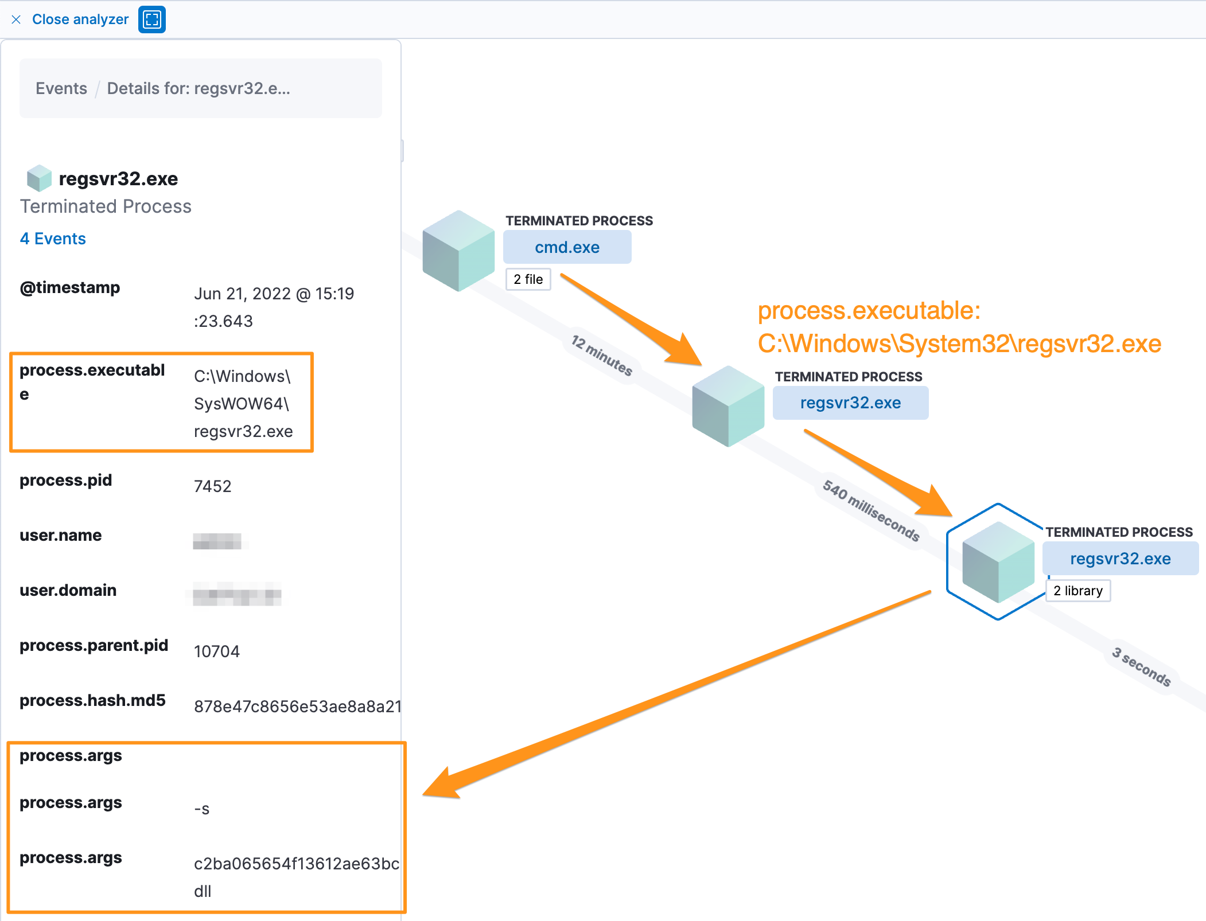This screenshot has height=921, width=1206.
Task: Click the middle regsvr32.exe label button
Action: coord(850,403)
